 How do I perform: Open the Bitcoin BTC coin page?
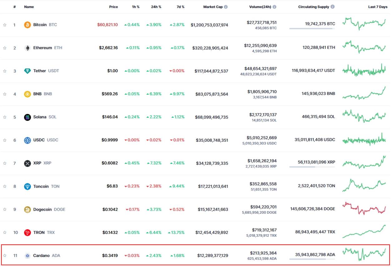point(45,25)
